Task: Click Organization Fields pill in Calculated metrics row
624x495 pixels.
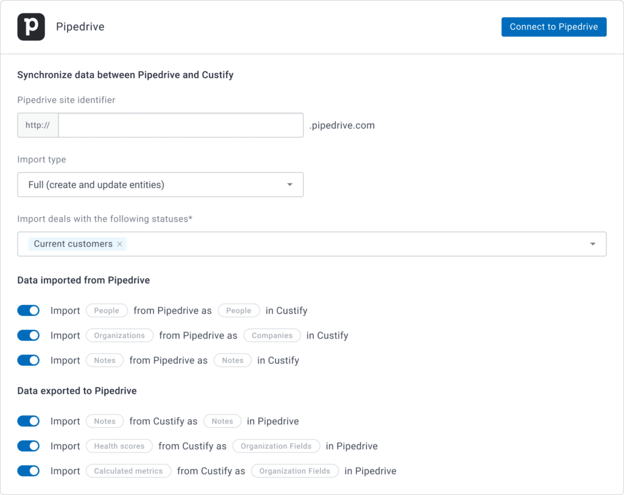Action: pyautogui.click(x=295, y=471)
